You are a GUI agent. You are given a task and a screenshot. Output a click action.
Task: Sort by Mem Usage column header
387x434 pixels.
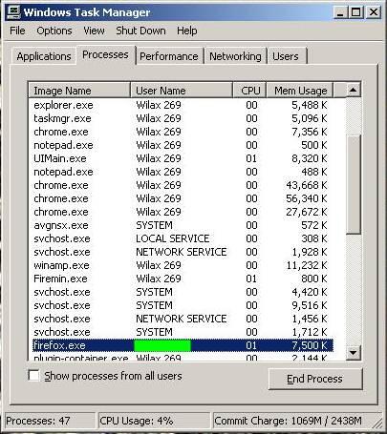(300, 91)
